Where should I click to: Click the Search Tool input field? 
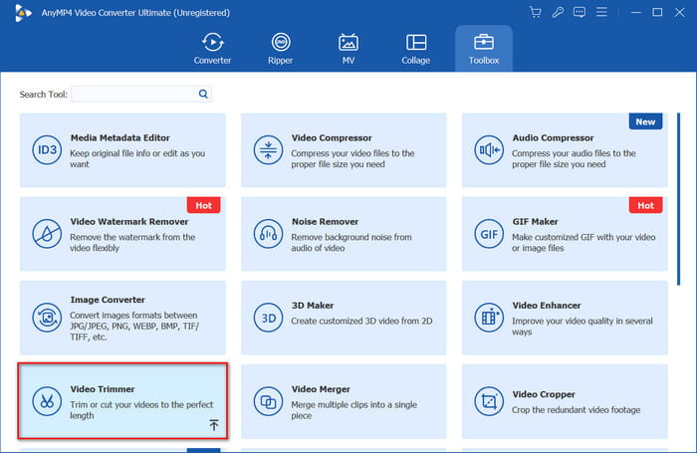[x=141, y=94]
